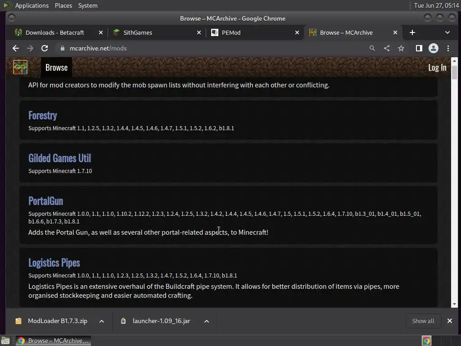
Task: Reload the mcarchive.net page
Action: tap(45, 48)
